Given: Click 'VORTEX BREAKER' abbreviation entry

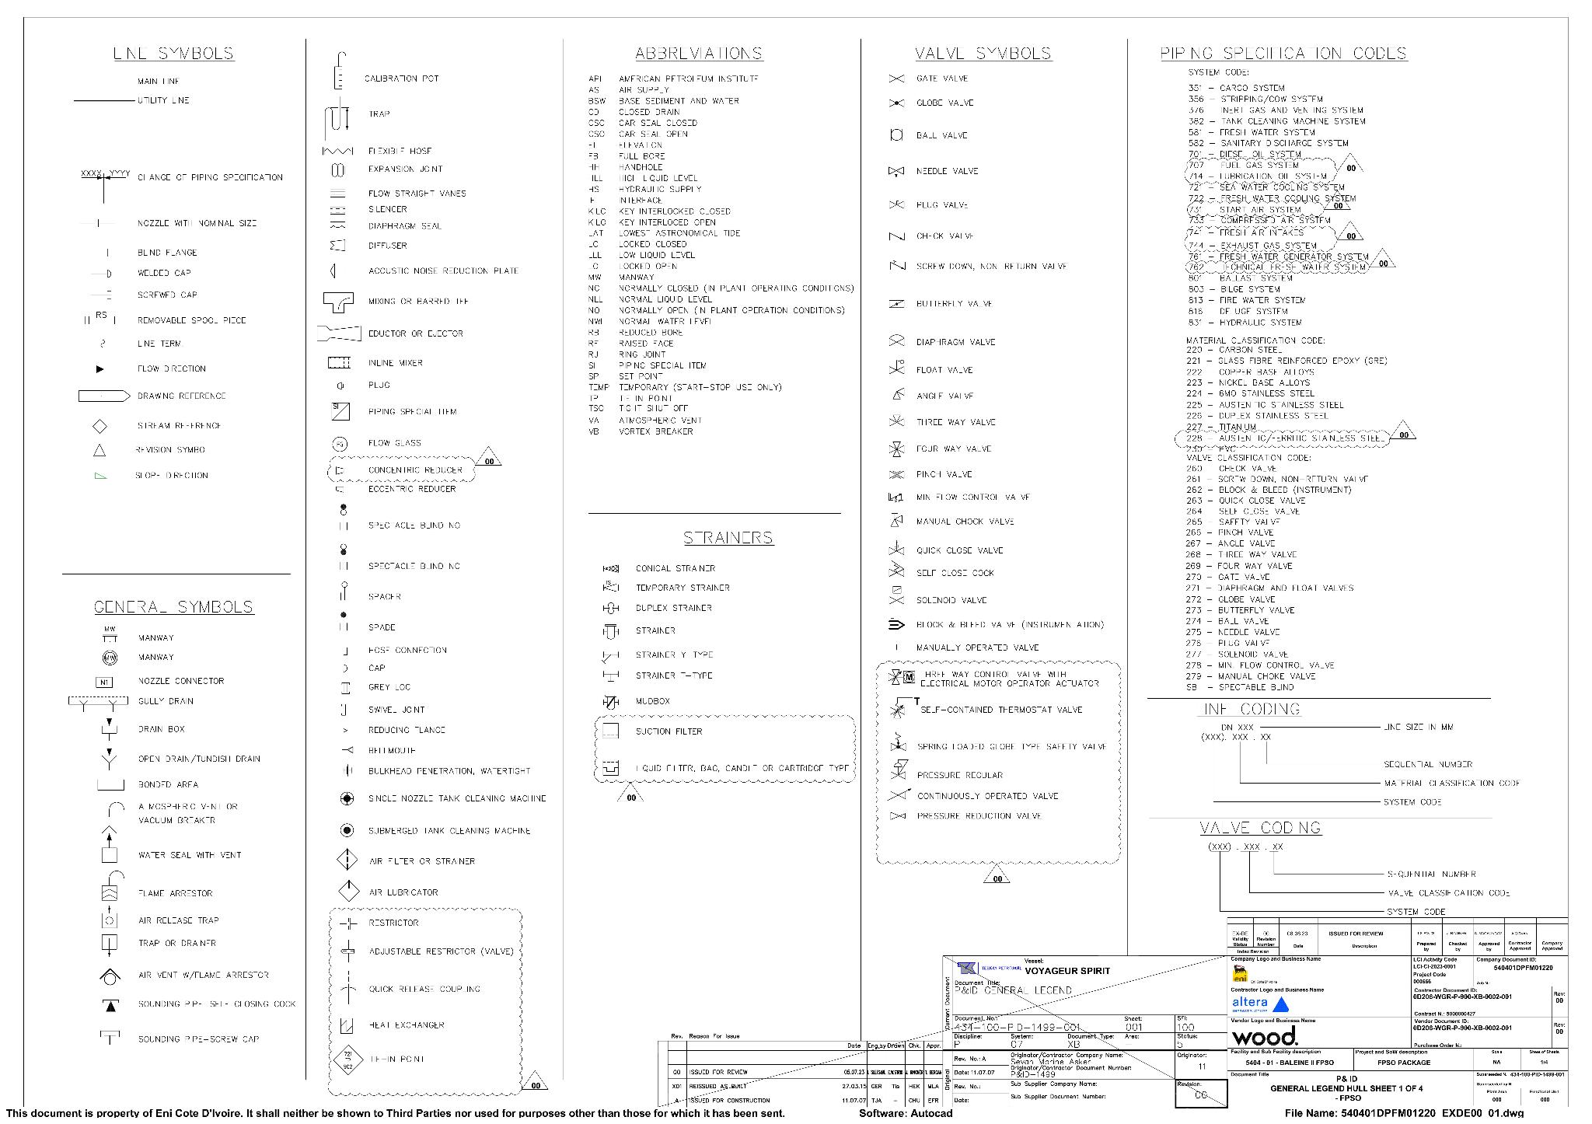Looking at the screenshot, I should [x=655, y=432].
